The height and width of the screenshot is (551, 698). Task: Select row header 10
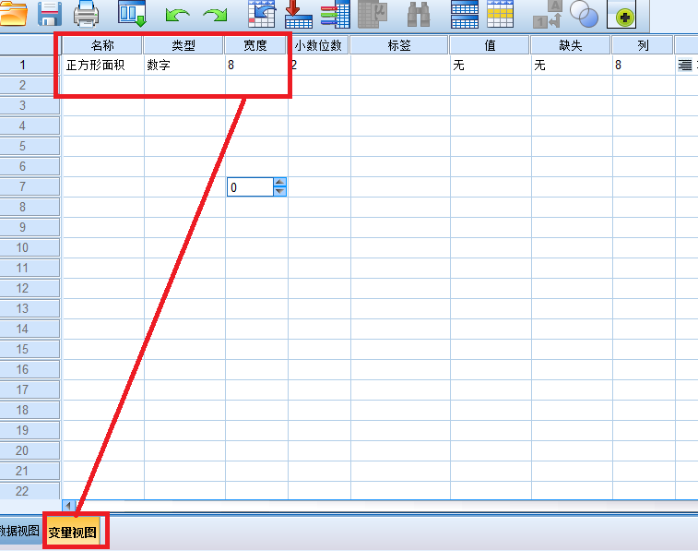click(30, 247)
